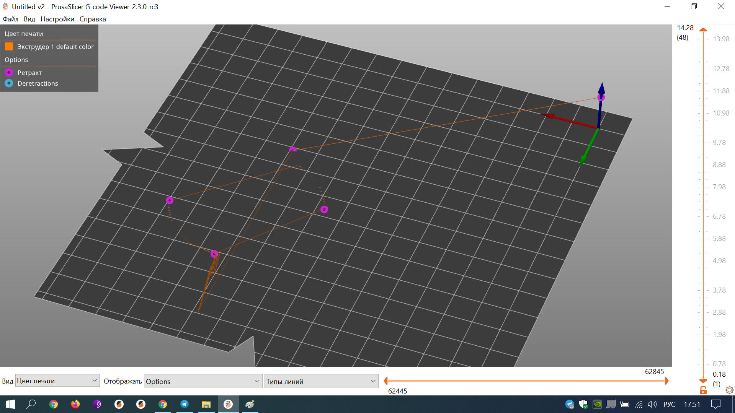The height and width of the screenshot is (413, 735).
Task: Click the 62445 start move value
Action: pyautogui.click(x=397, y=391)
